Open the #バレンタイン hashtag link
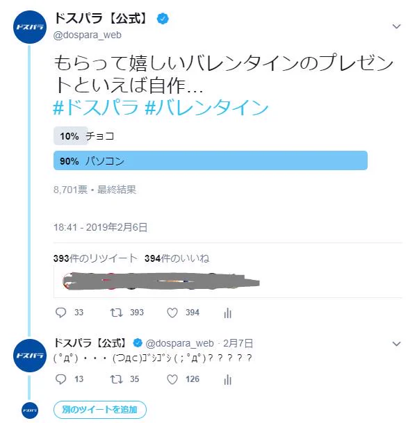417x423 pixels. tap(206, 108)
